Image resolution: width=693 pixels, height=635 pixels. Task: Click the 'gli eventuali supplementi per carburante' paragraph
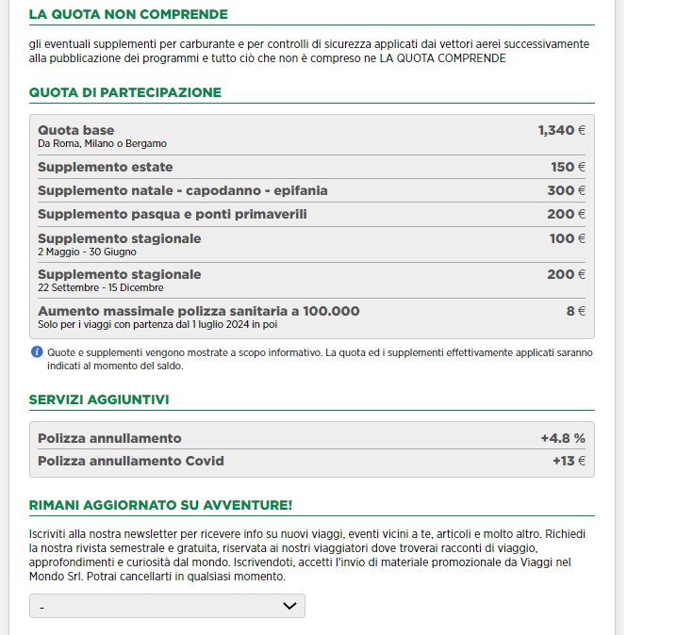(309, 51)
